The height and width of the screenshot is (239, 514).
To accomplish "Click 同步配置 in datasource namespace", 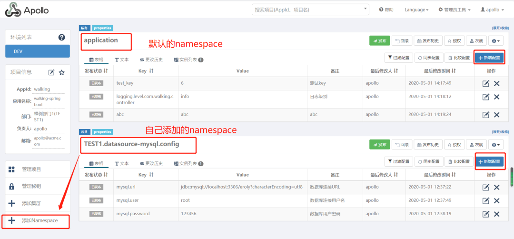I will pos(429,161).
